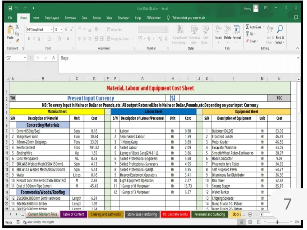Open the Table of Content sheet tab
Viewport: 307px width, 230px height.
(x=73, y=214)
